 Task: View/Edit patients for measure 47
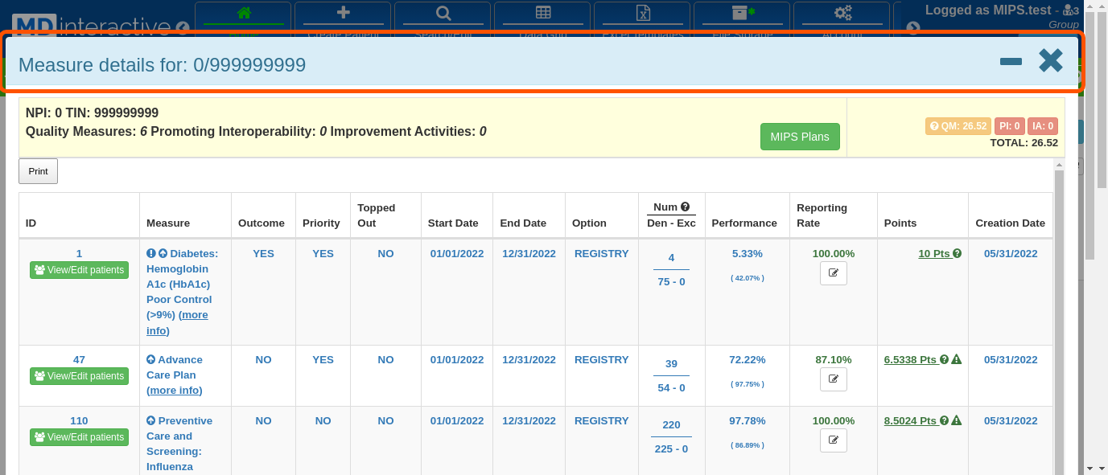tap(79, 376)
